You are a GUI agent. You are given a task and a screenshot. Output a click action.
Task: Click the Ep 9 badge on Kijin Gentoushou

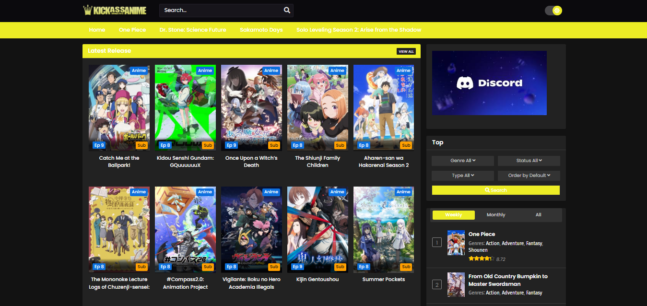tap(297, 267)
